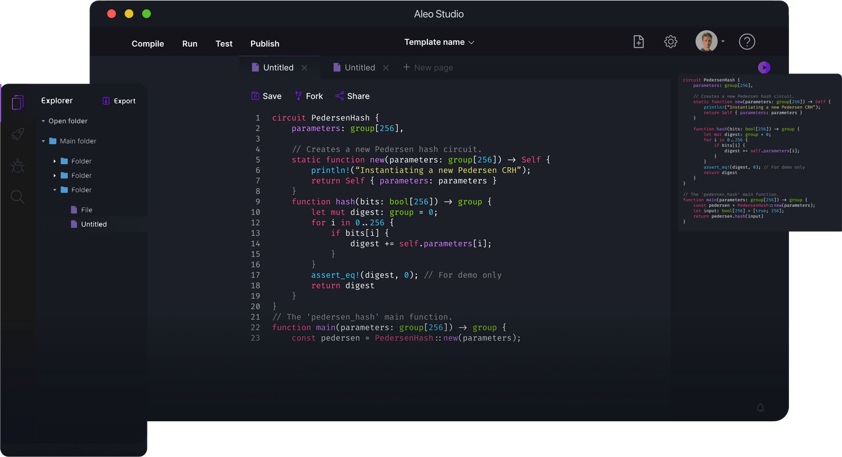This screenshot has height=457, width=842.
Task: Open the Explorer files icon in sidebar
Action: click(17, 102)
